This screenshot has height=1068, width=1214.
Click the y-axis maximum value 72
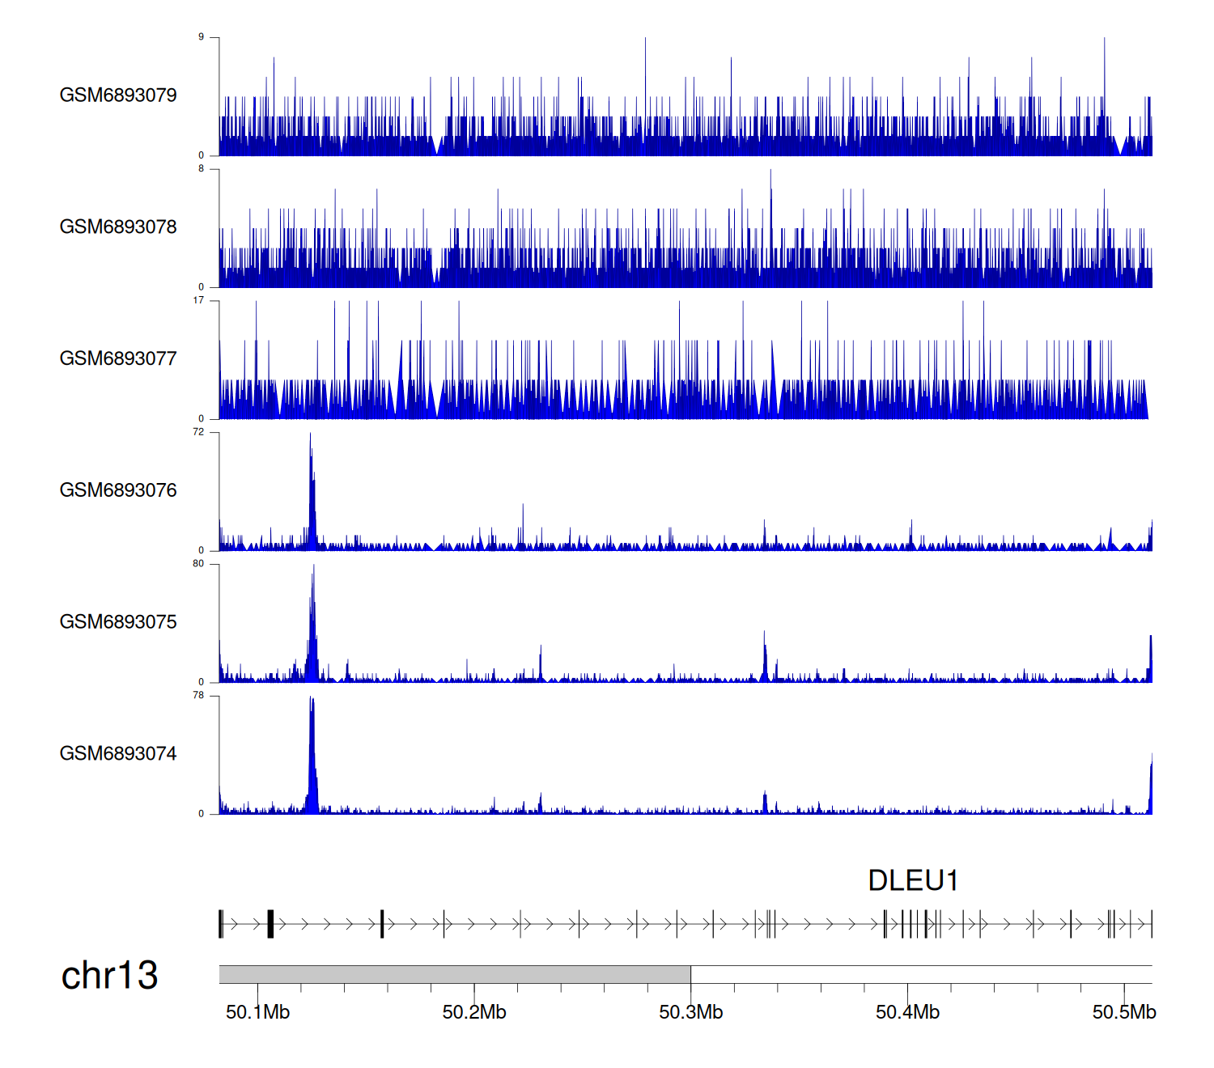[x=198, y=432]
